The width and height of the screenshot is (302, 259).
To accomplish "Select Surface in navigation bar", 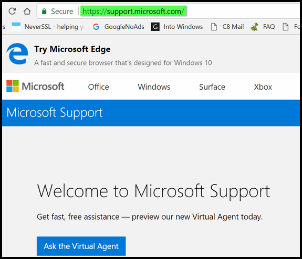I will point(212,87).
